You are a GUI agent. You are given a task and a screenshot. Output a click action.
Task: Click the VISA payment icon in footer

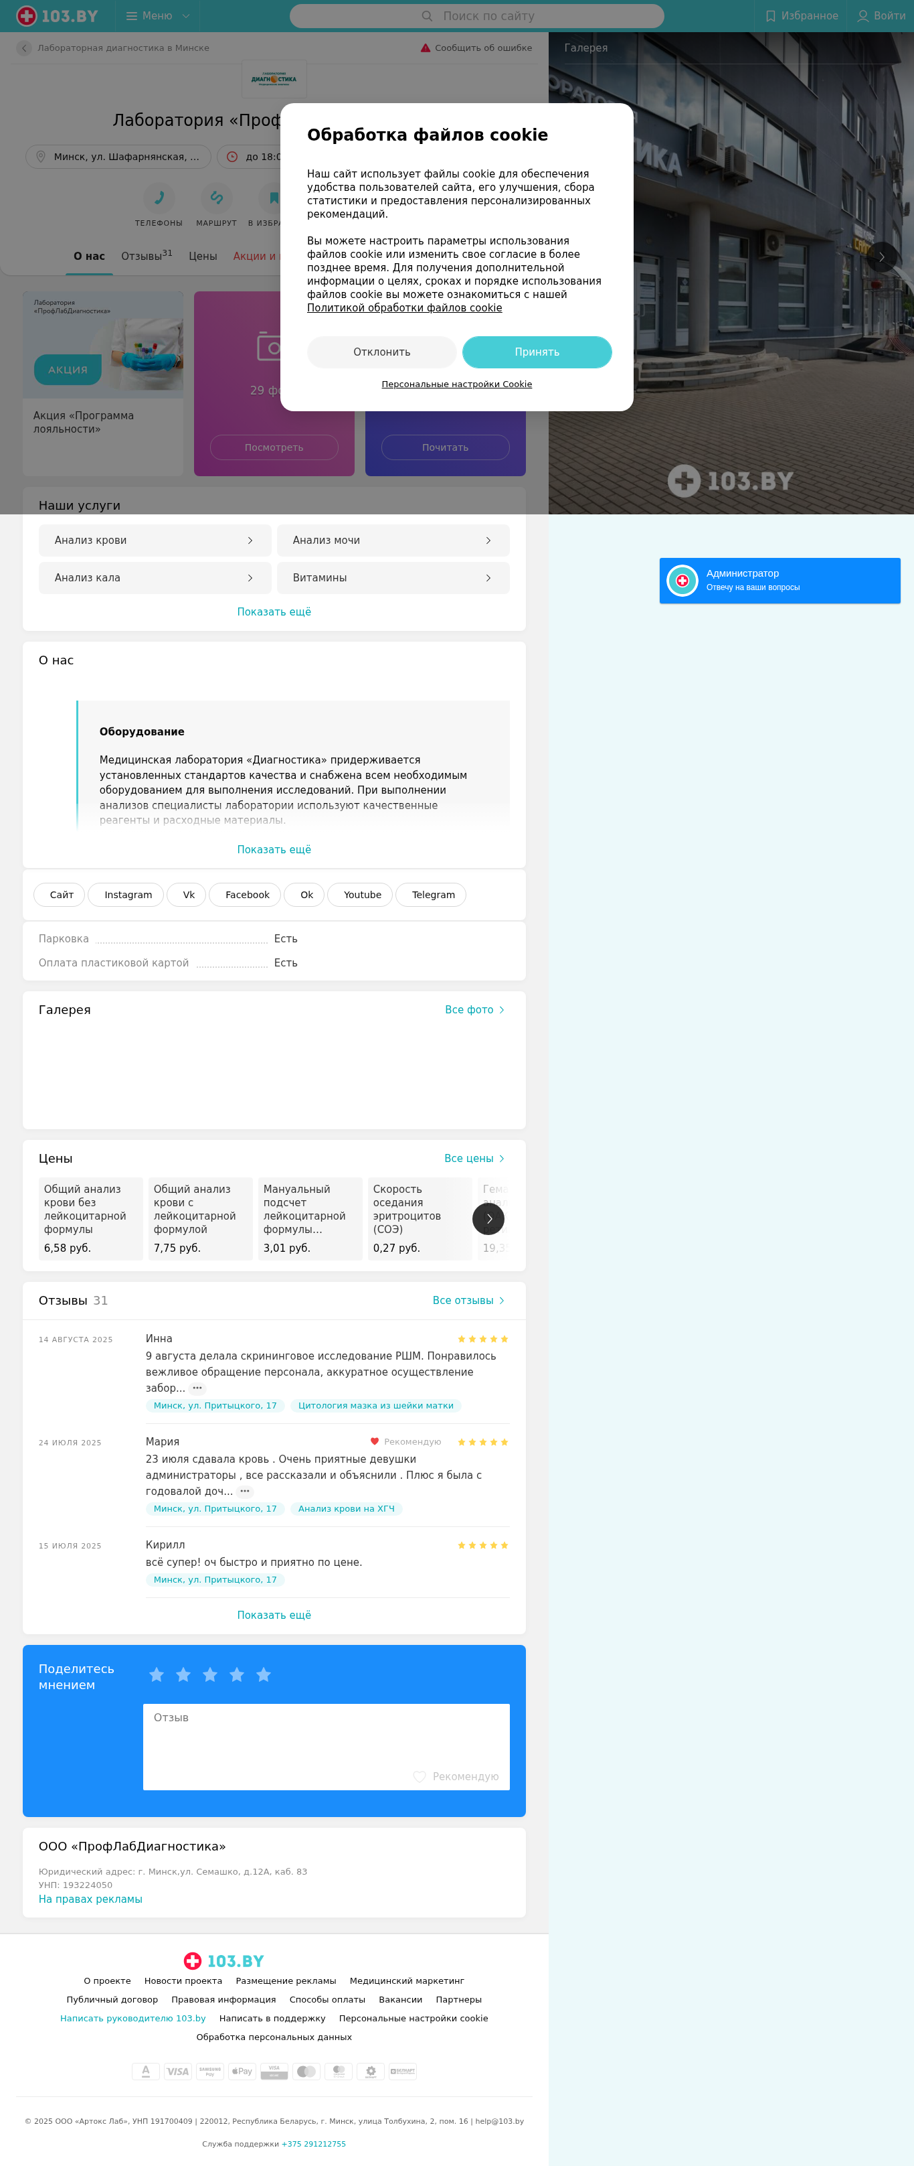coord(177,2072)
